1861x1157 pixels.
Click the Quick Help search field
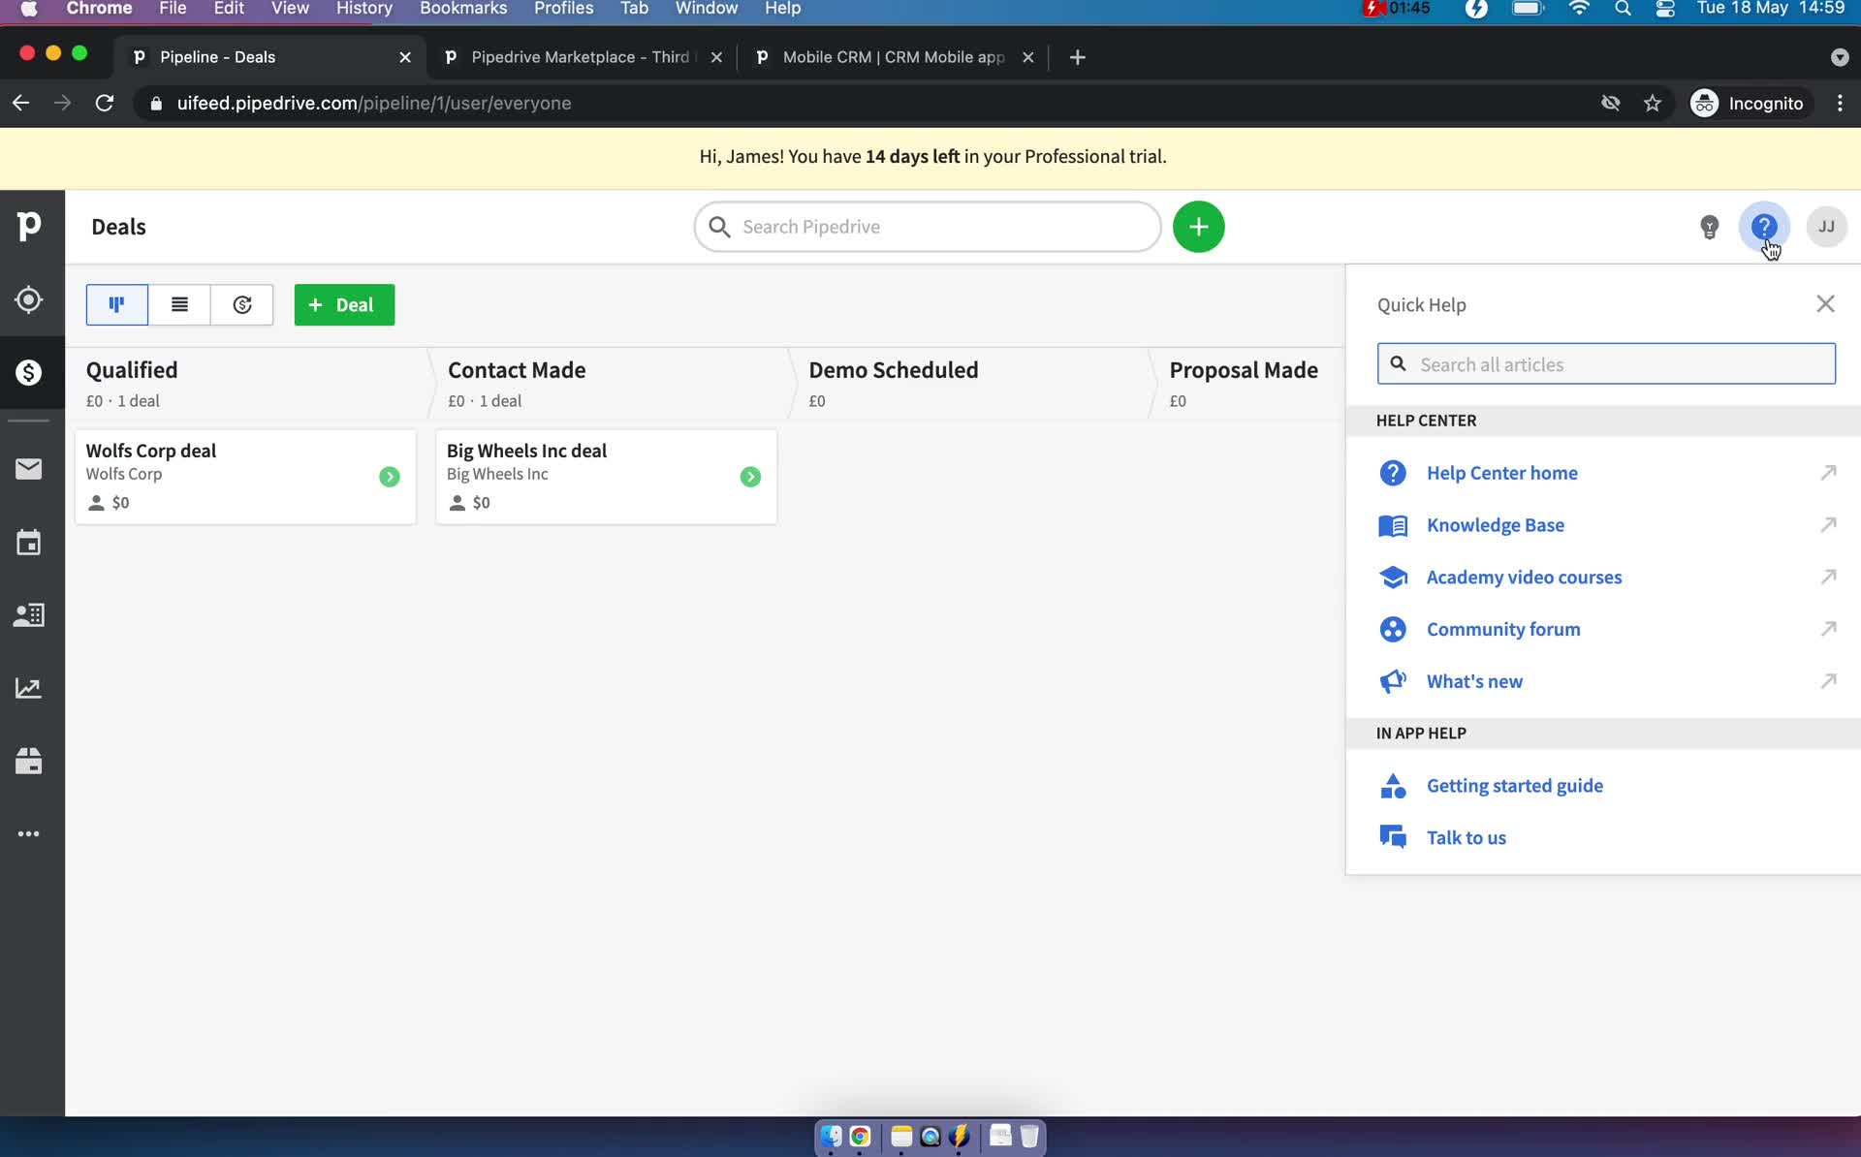point(1605,364)
